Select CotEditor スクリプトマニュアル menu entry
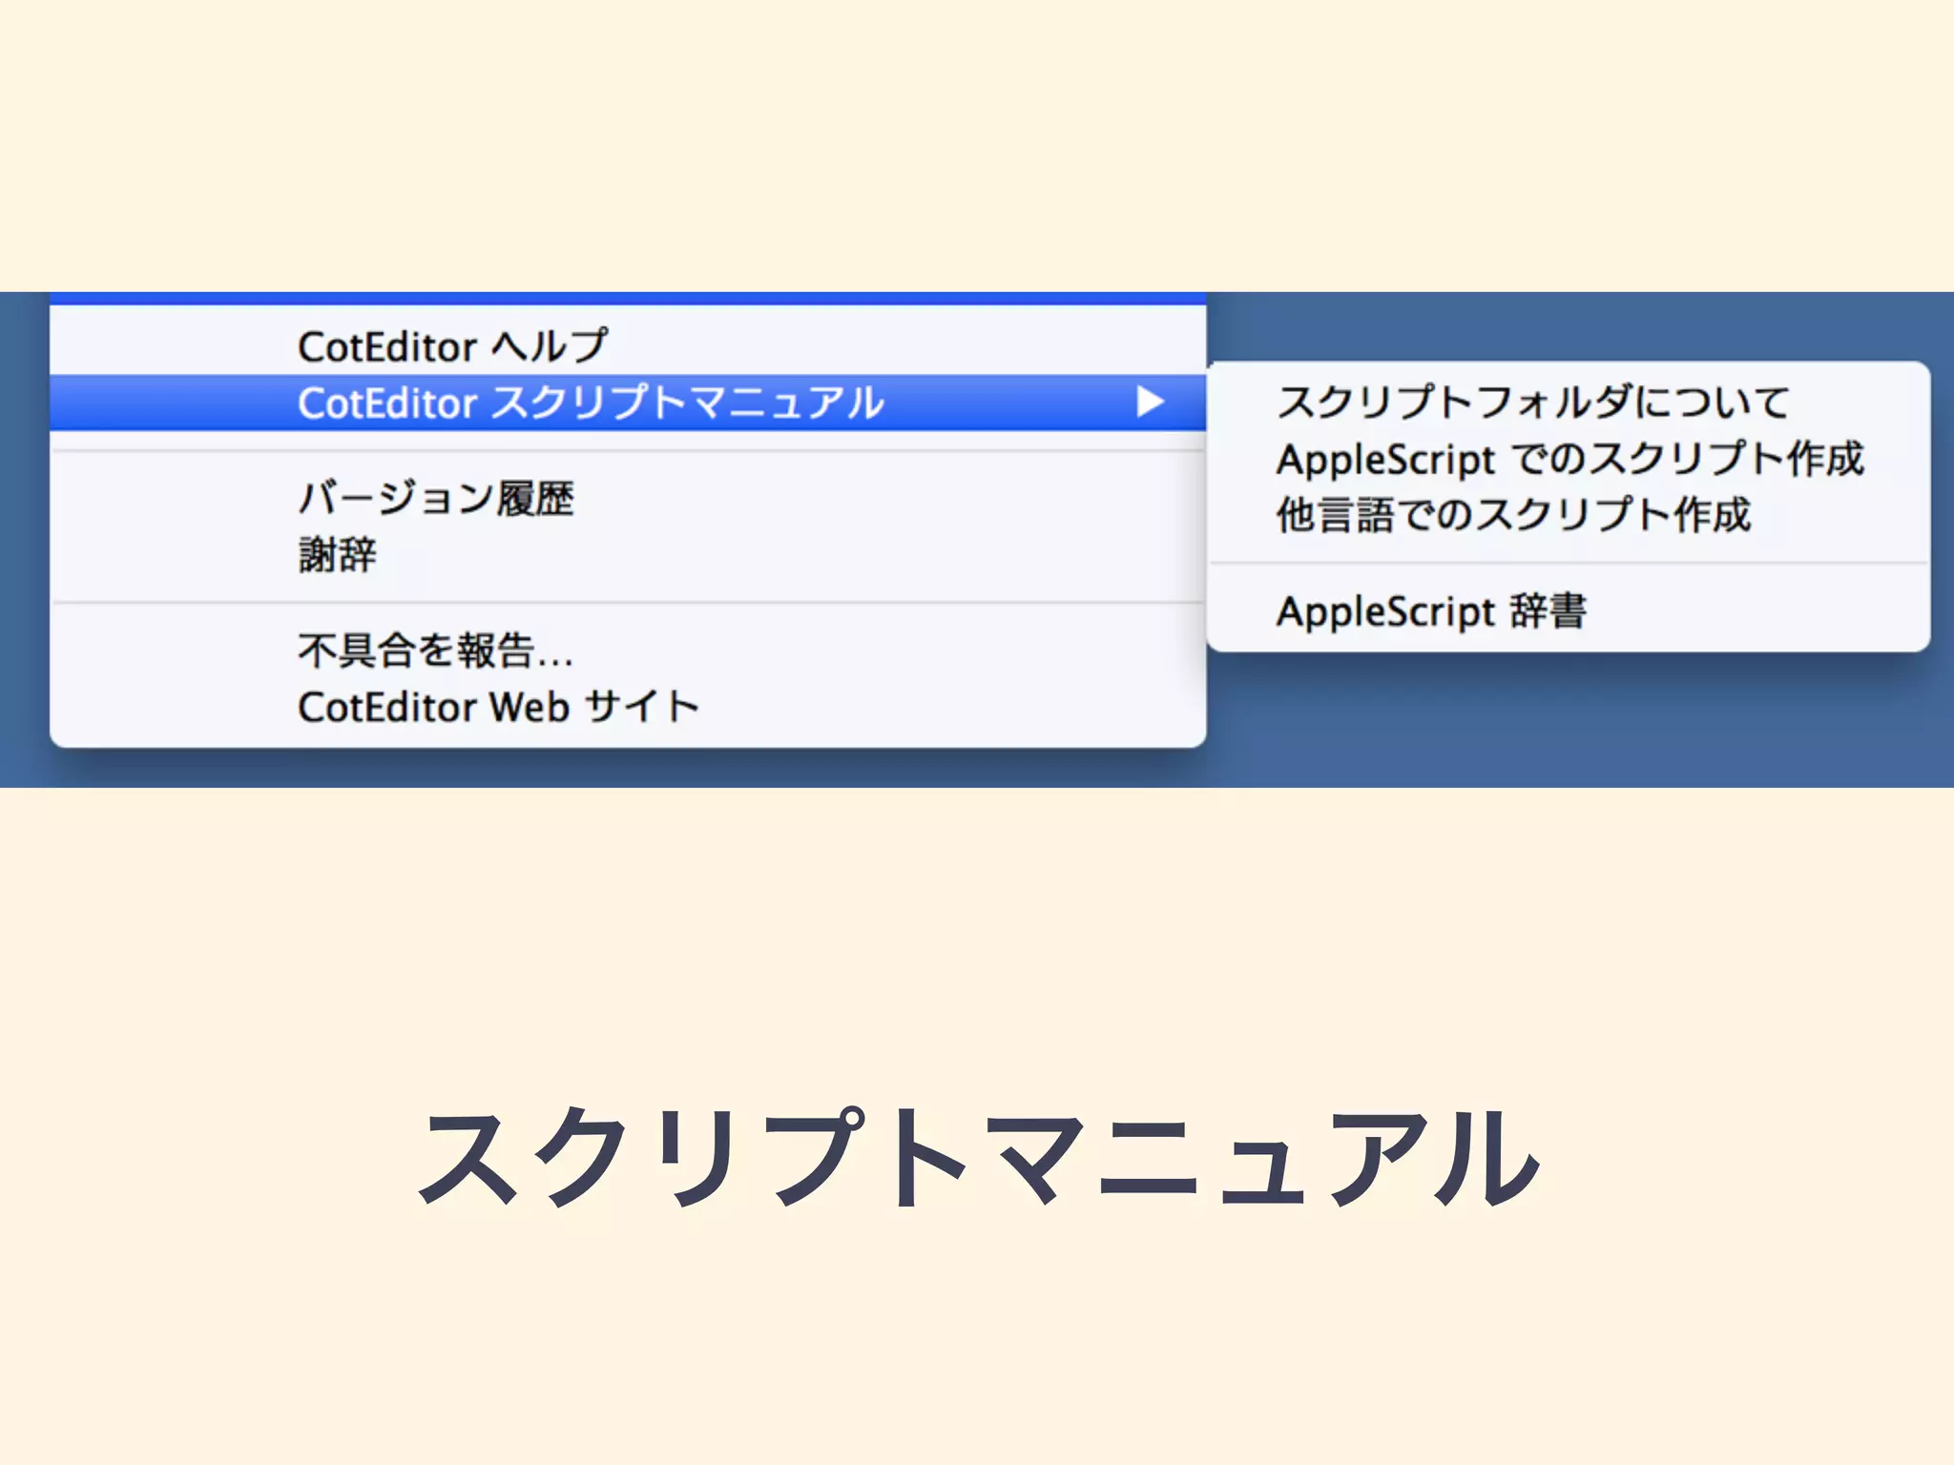 [628, 402]
